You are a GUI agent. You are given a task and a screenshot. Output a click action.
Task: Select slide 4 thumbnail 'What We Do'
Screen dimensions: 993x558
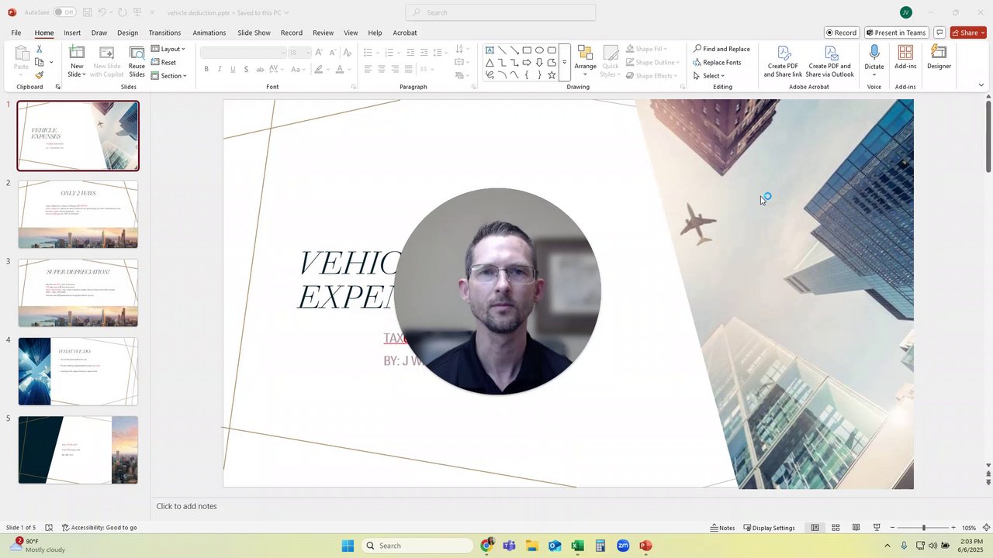tap(78, 371)
